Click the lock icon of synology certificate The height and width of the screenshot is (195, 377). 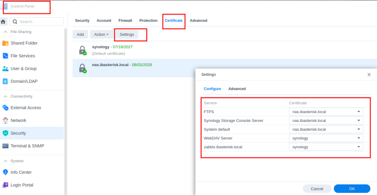tap(82, 50)
